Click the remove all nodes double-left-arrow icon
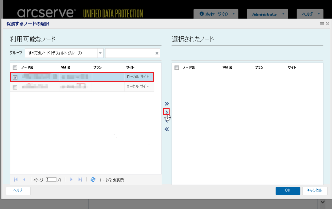The image size is (332, 209). 167,129
